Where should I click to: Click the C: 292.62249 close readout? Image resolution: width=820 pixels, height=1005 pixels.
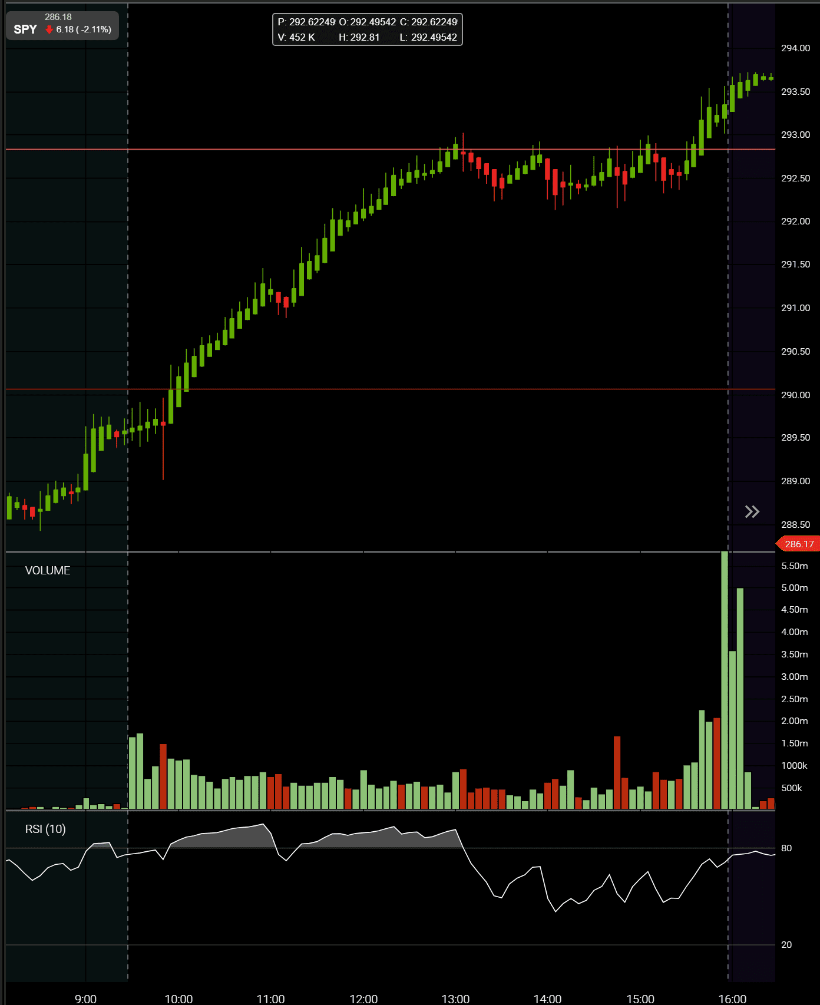(429, 22)
